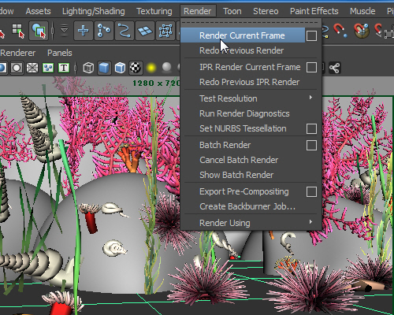Enable textured checker sphere display icon
Screen dimensions: 394x315
coord(136,68)
